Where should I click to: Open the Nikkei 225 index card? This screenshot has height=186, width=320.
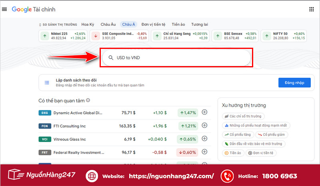click(x=63, y=36)
